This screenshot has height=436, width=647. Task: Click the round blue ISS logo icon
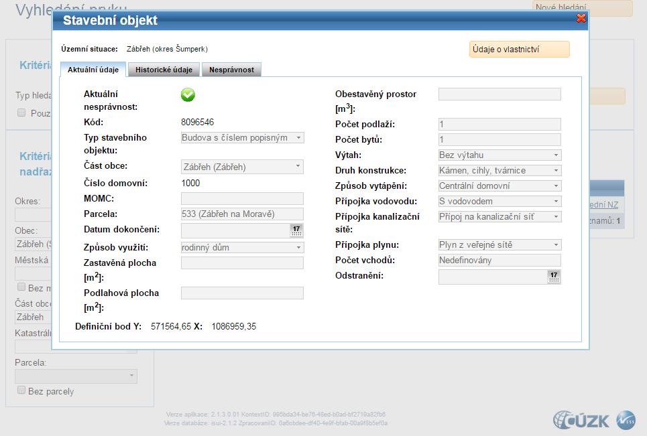tap(626, 421)
